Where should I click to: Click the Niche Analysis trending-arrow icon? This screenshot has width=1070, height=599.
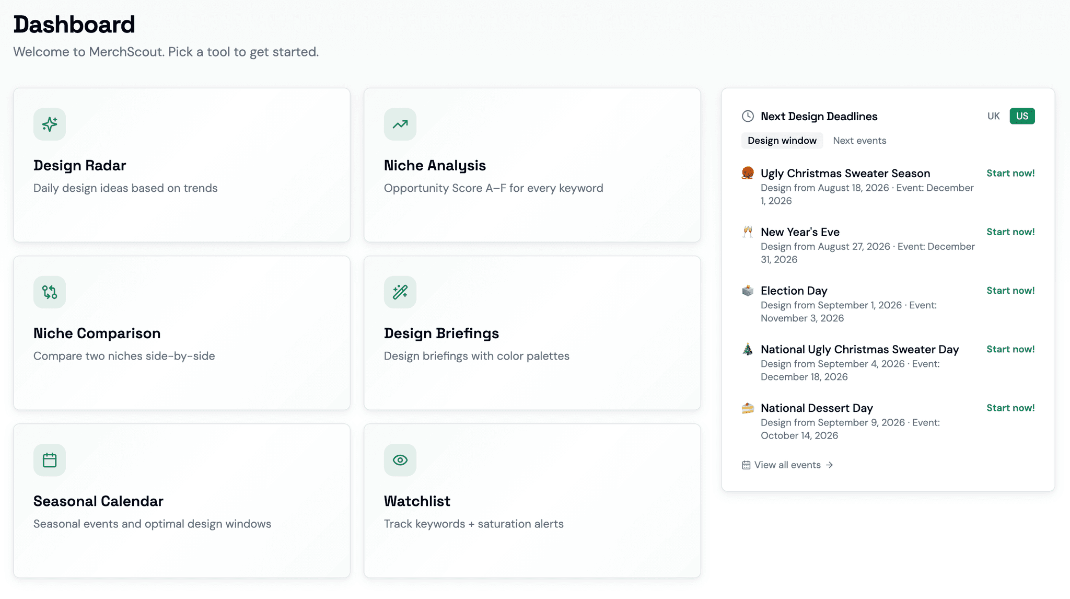pyautogui.click(x=400, y=124)
